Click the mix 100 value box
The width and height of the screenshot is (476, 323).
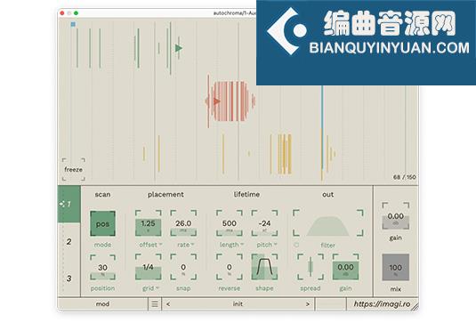(x=396, y=267)
